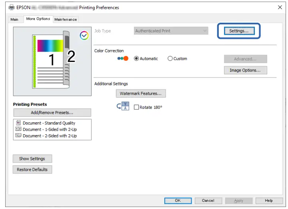288x209 pixels.
Task: Open the Maintenance tab
Action: coord(66,20)
